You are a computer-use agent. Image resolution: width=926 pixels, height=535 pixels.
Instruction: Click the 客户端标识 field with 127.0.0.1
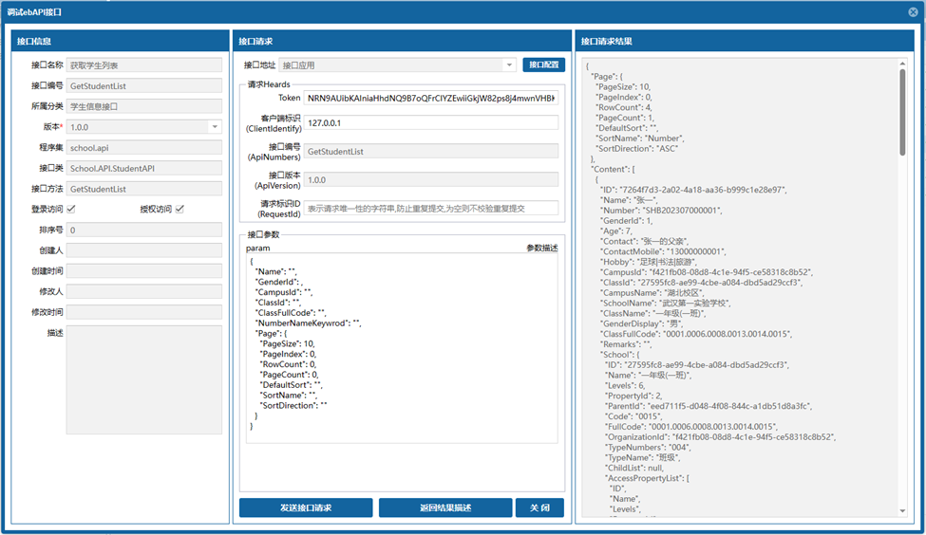pyautogui.click(x=430, y=122)
